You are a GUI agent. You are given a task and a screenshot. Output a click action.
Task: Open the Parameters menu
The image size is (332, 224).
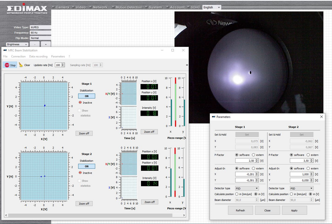[58, 56]
